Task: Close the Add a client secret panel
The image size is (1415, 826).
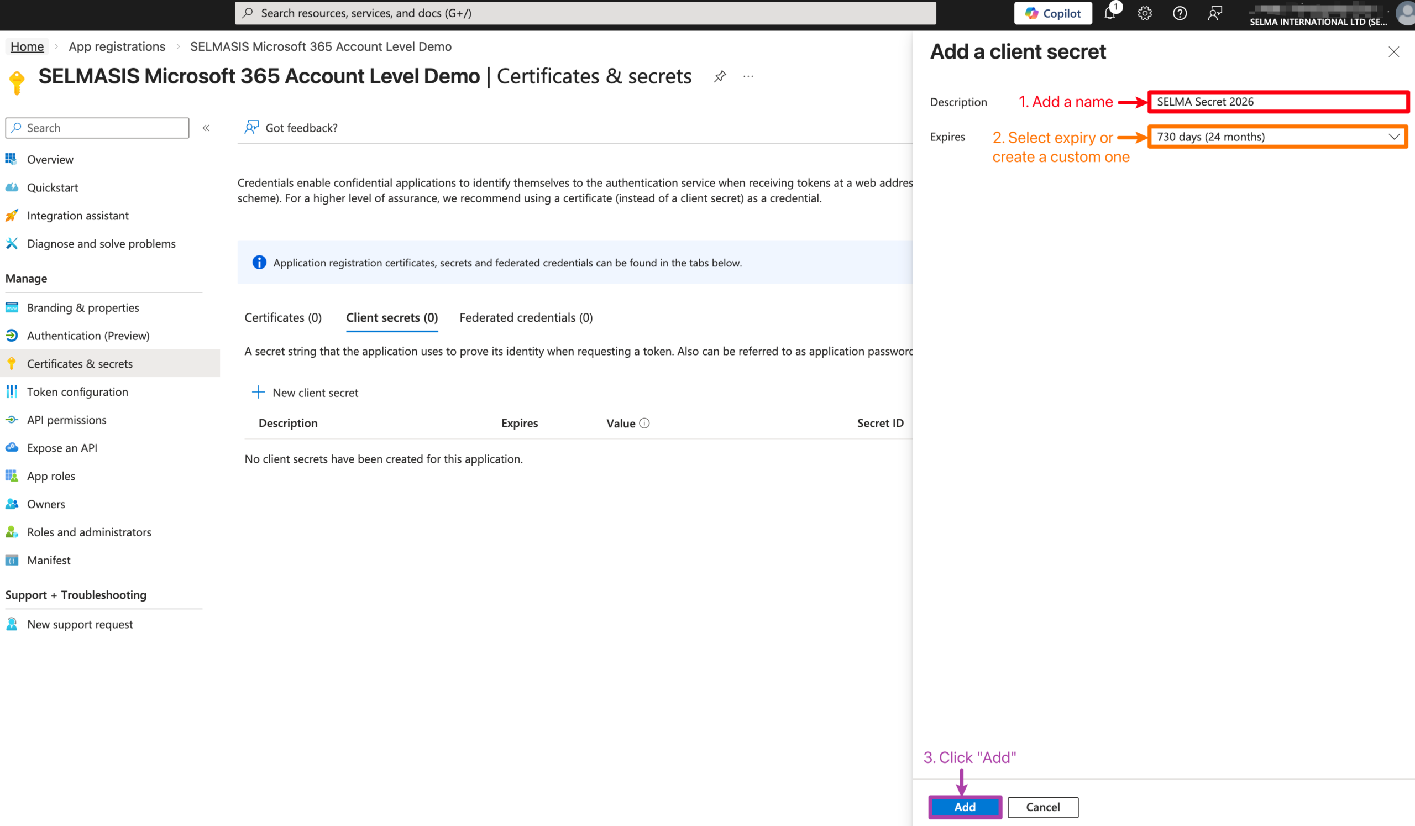Action: (1393, 52)
